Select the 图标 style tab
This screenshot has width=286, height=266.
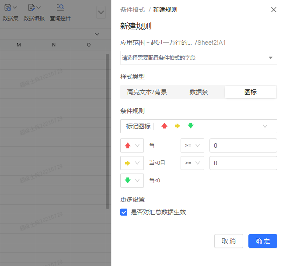point(250,92)
